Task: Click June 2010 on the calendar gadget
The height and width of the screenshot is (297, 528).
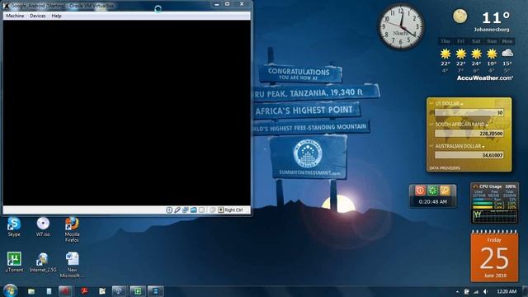Action: [495, 276]
